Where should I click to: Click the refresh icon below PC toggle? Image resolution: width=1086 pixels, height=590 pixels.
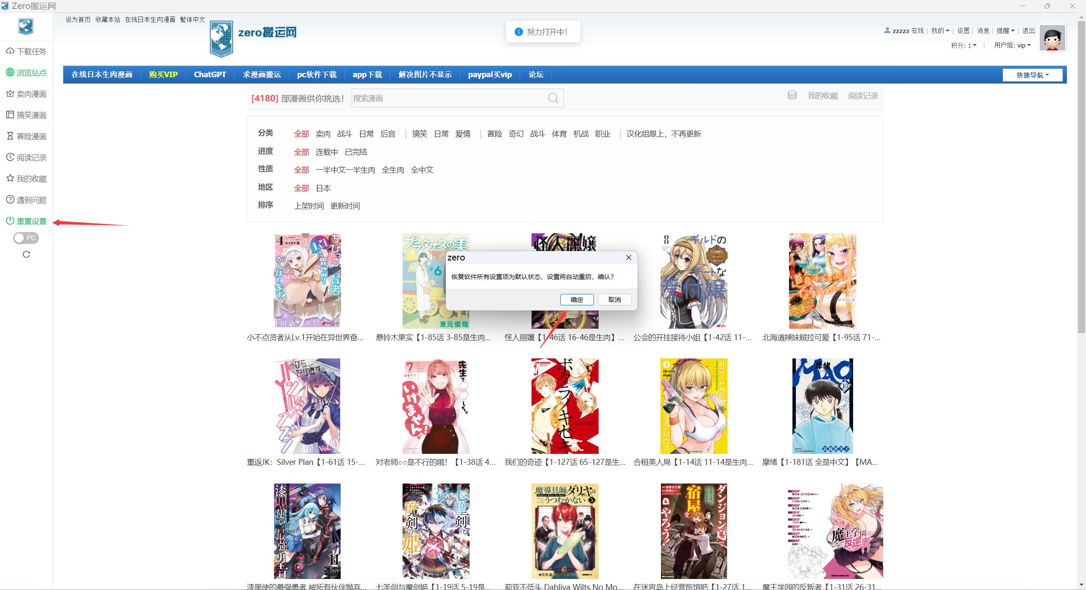tap(26, 254)
